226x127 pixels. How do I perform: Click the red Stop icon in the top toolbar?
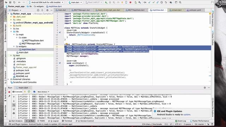[x=130, y=2]
